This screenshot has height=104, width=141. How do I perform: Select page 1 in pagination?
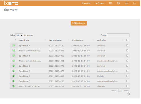click(x=120, y=91)
